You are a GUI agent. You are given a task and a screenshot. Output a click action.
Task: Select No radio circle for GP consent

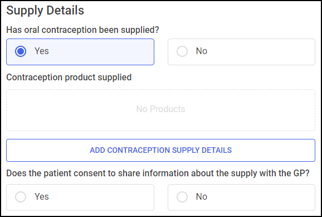point(182,197)
